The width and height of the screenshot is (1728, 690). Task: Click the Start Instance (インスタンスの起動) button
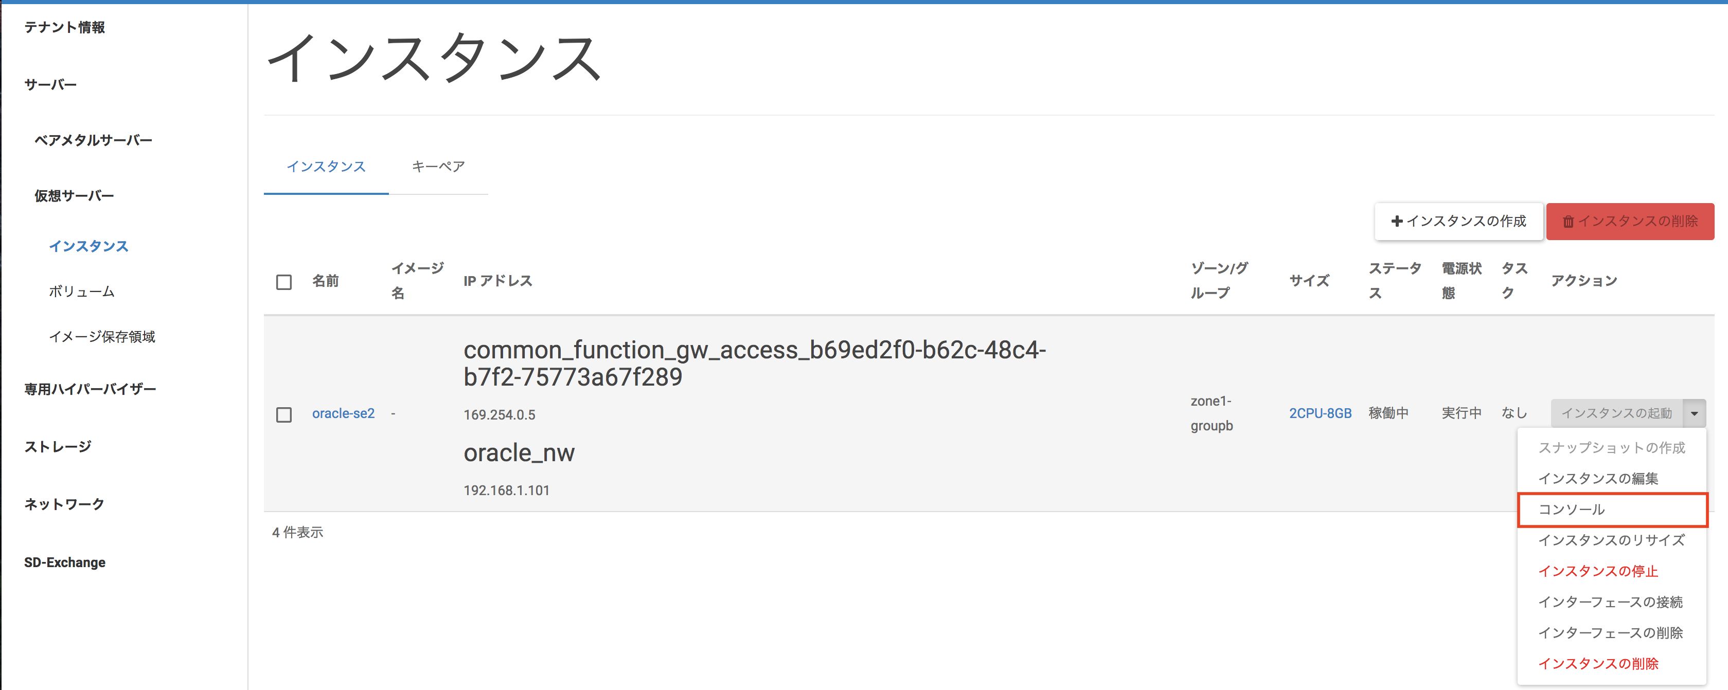click(x=1616, y=413)
